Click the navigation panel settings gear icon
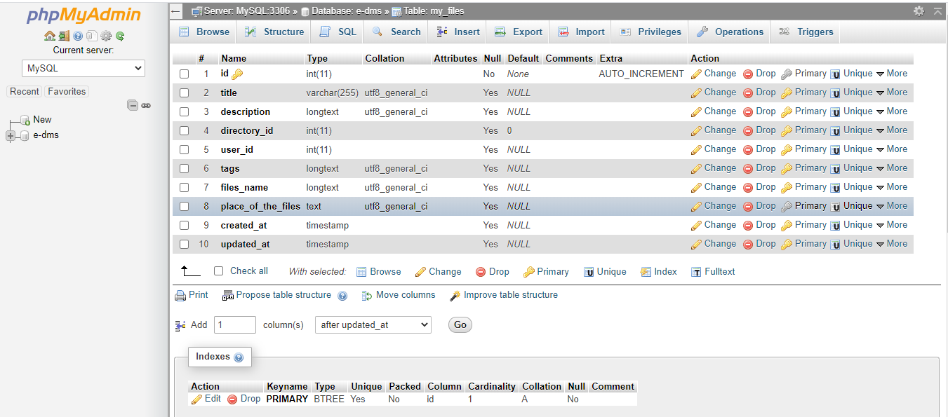 click(x=106, y=36)
